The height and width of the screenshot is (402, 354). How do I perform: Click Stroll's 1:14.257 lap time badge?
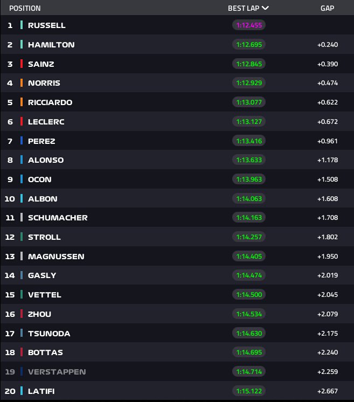tap(249, 237)
